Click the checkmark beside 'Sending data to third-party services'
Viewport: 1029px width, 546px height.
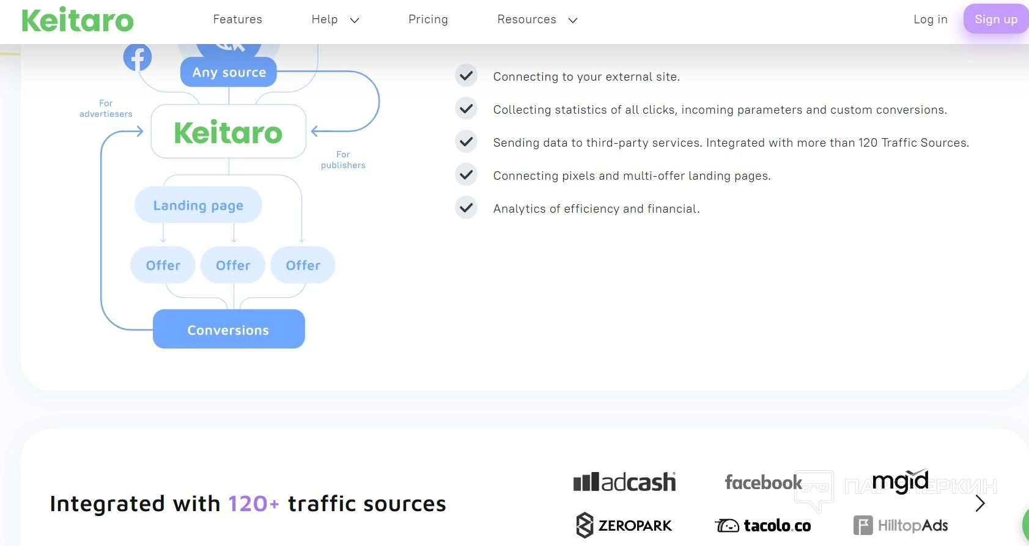point(467,142)
